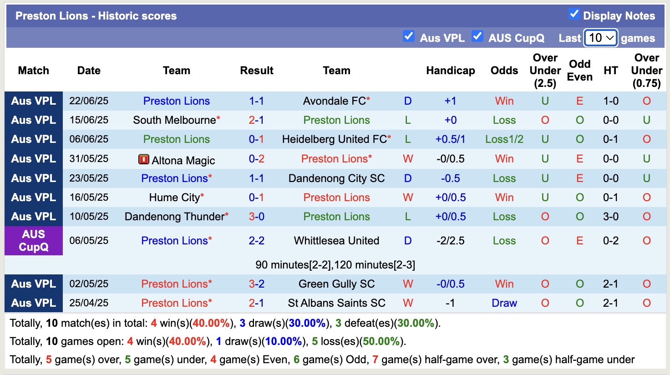
Task: Open the Last games count dropdown
Action: 600,38
